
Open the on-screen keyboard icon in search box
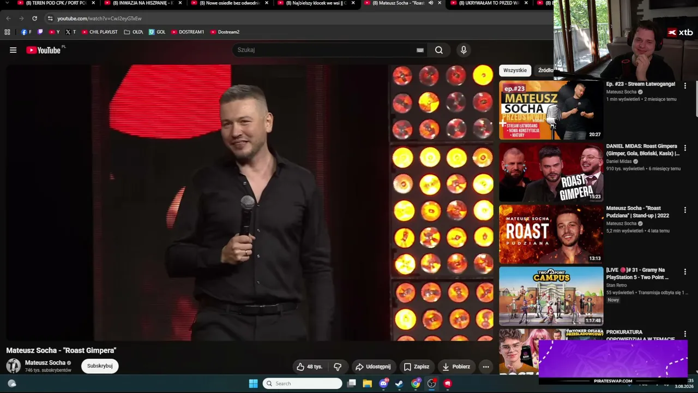click(x=420, y=50)
